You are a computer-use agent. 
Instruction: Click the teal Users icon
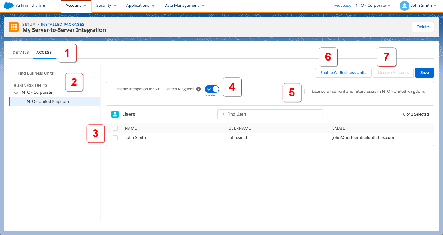pos(115,114)
